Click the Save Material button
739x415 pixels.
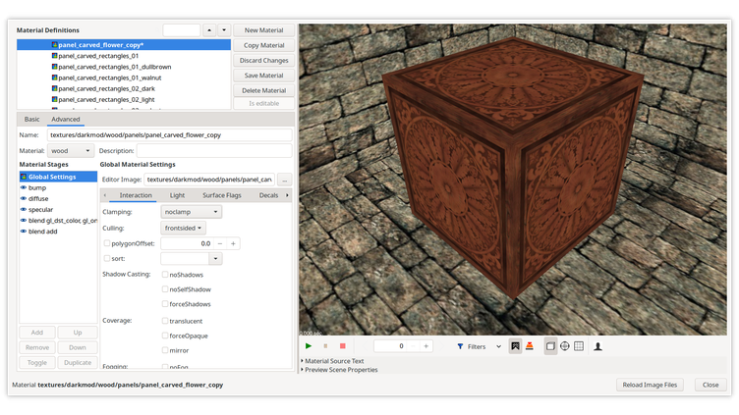point(263,76)
